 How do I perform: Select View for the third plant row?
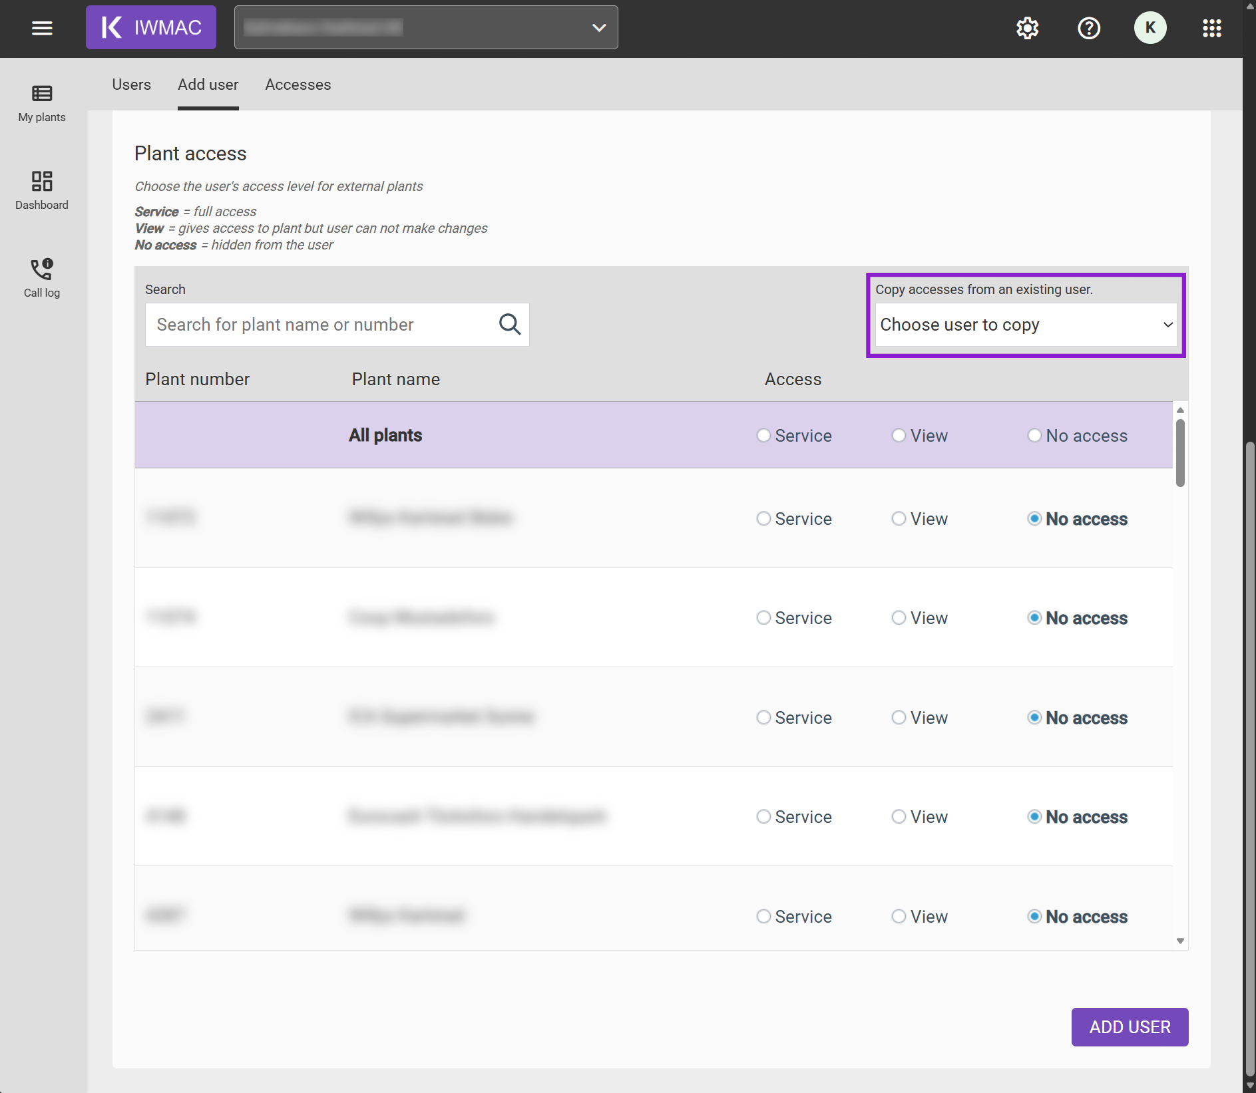coord(899,717)
